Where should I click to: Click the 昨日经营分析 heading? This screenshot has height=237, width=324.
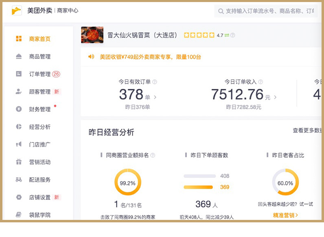point(112,132)
